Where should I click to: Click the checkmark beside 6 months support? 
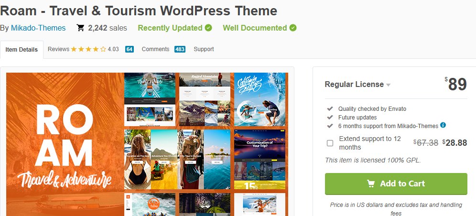[x=330, y=126]
